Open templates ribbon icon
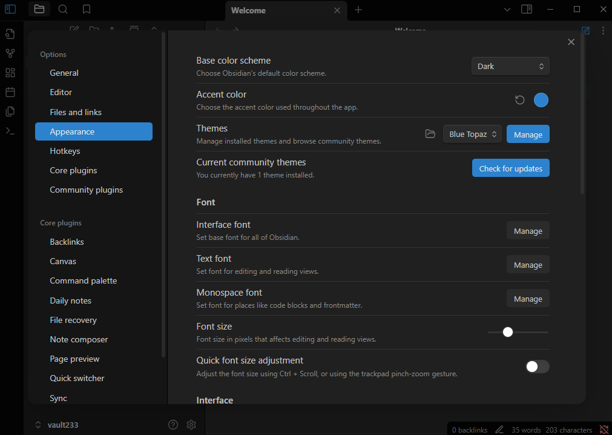Image resolution: width=612 pixels, height=435 pixels. point(10,111)
